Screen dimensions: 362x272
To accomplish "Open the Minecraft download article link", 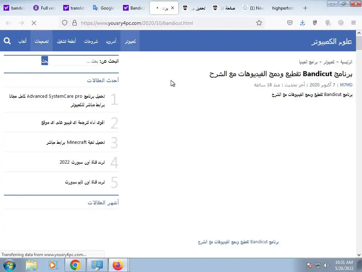I will tap(76, 142).
